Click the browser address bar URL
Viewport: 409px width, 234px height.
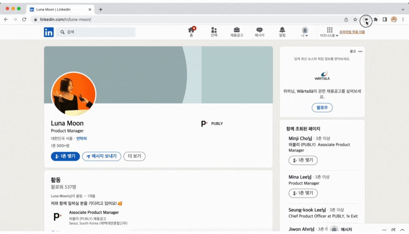[65, 19]
